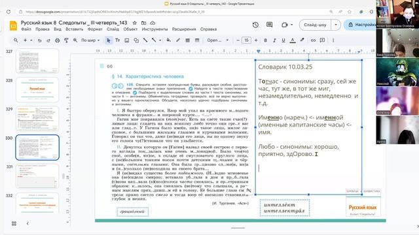419x235 pixels.
Task: Click the browser address bar URL
Action: click(115, 12)
